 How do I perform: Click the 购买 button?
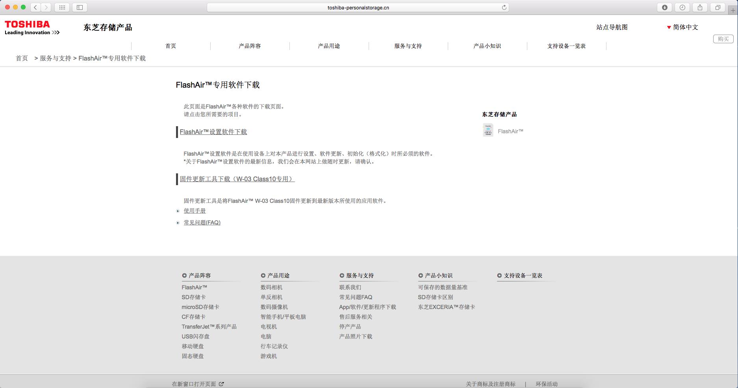(724, 39)
